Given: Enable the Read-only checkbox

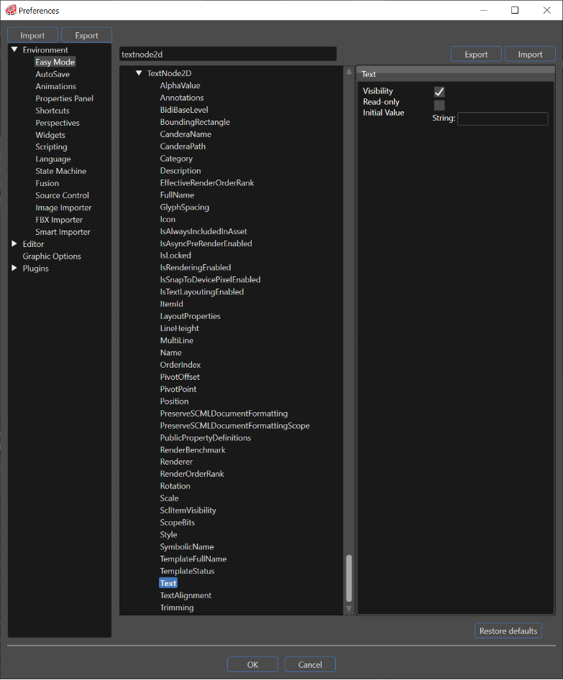Looking at the screenshot, I should (x=439, y=106).
